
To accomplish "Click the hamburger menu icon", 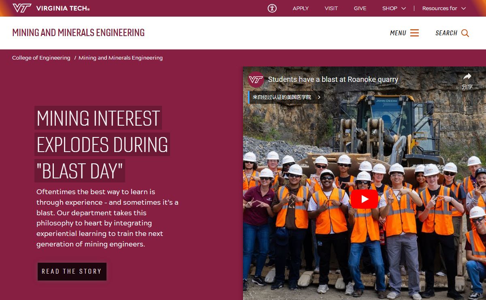I will [414, 33].
